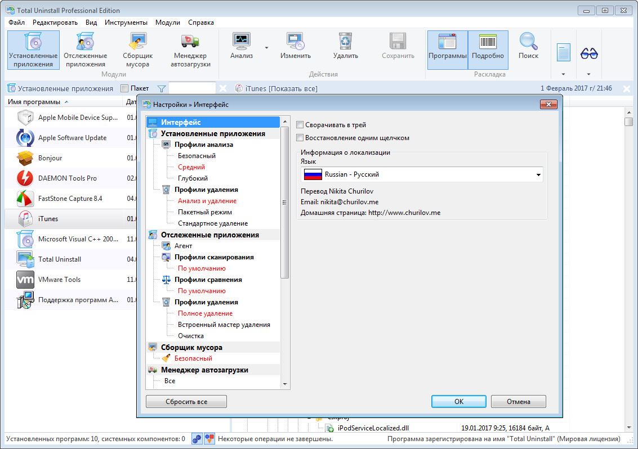Viewport: 638px width, 449px height.
Task: Click the Изменить action icon
Action: (x=296, y=41)
